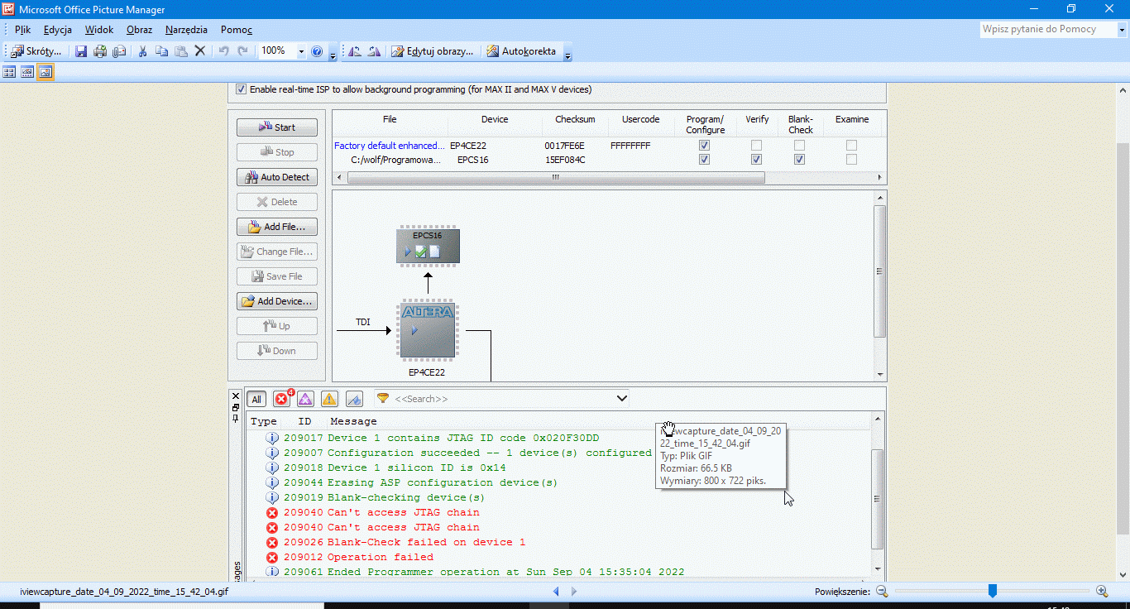
Task: Delete the picture with the X icon
Action: 200,51
